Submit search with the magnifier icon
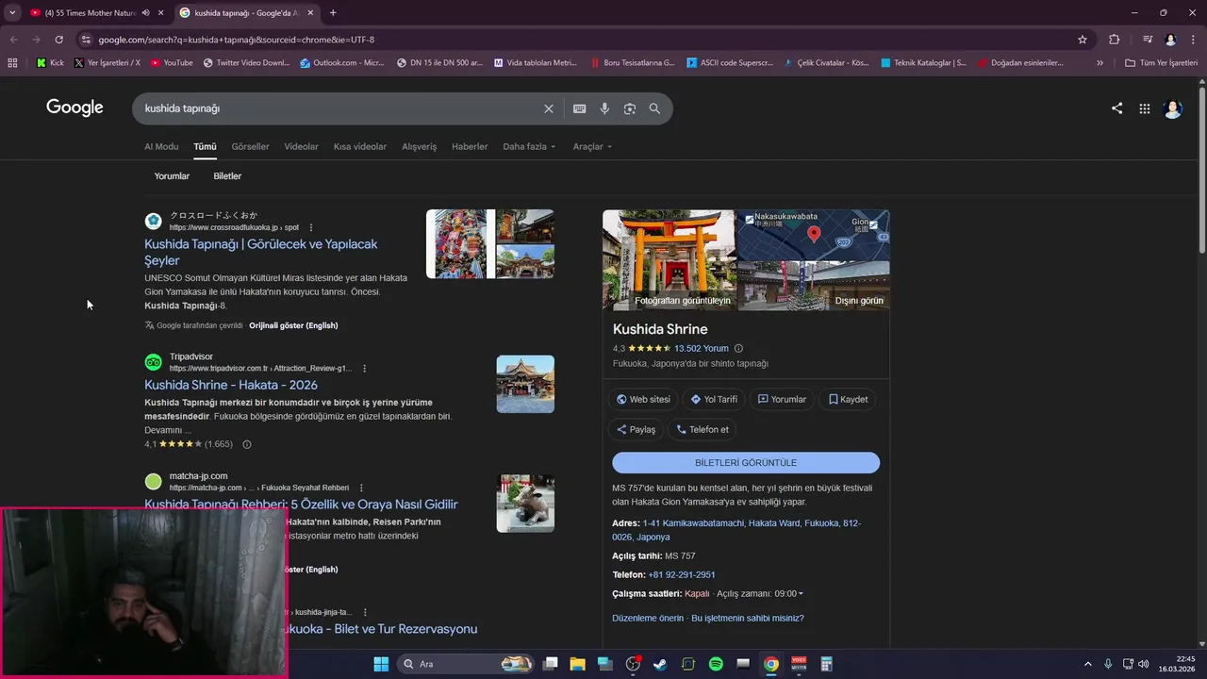The height and width of the screenshot is (679, 1207). pos(654,108)
